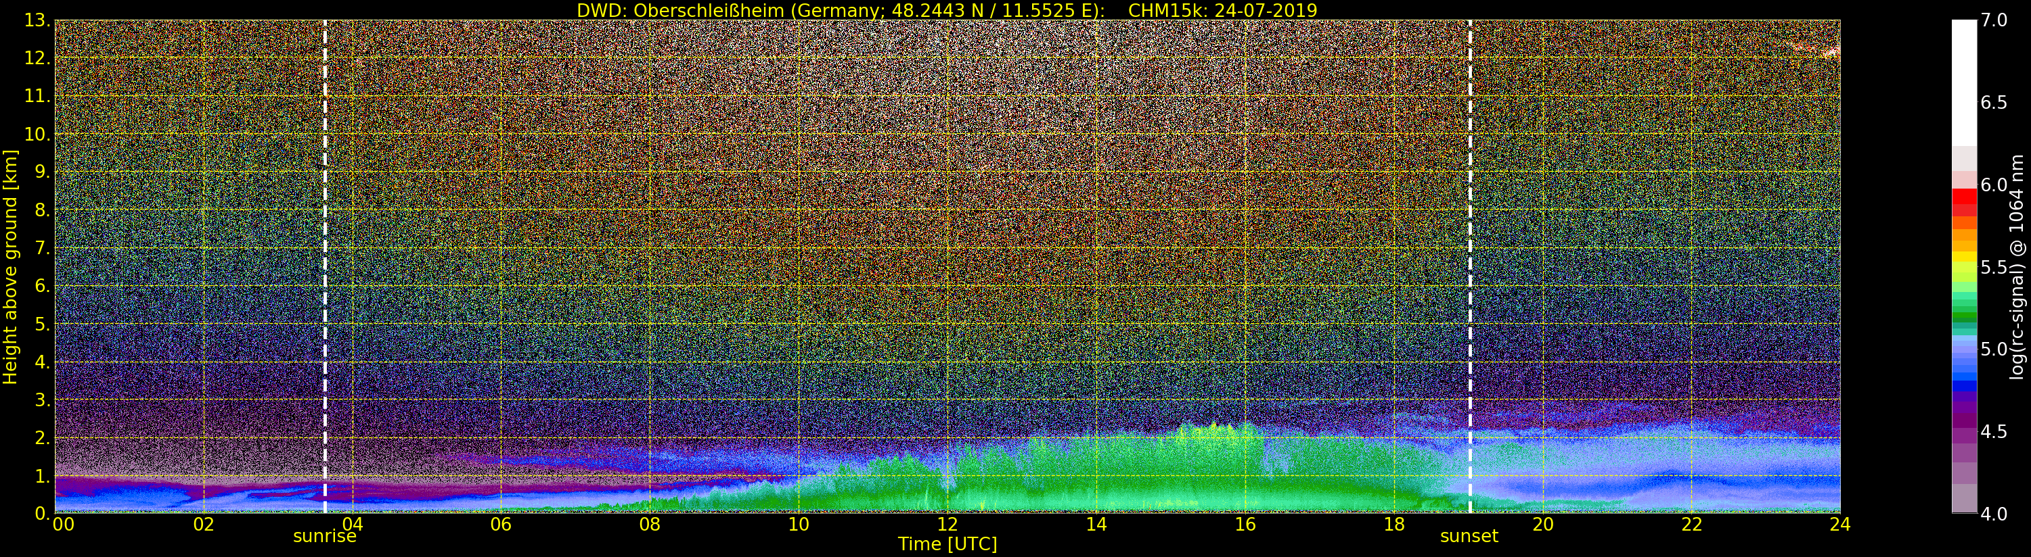Click the '00' time tick label
This screenshot has width=2031, height=557.
pyautogui.click(x=63, y=524)
